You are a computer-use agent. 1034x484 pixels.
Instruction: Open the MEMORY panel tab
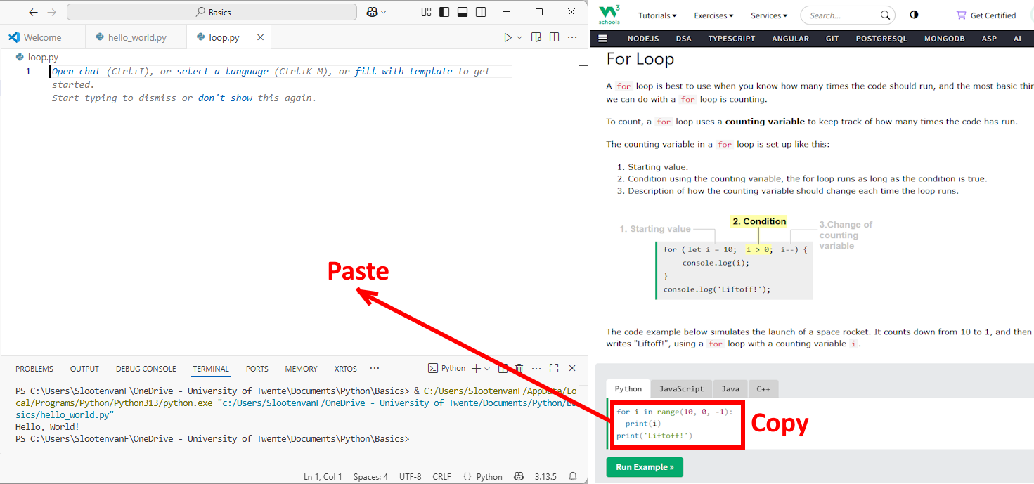pos(302,369)
